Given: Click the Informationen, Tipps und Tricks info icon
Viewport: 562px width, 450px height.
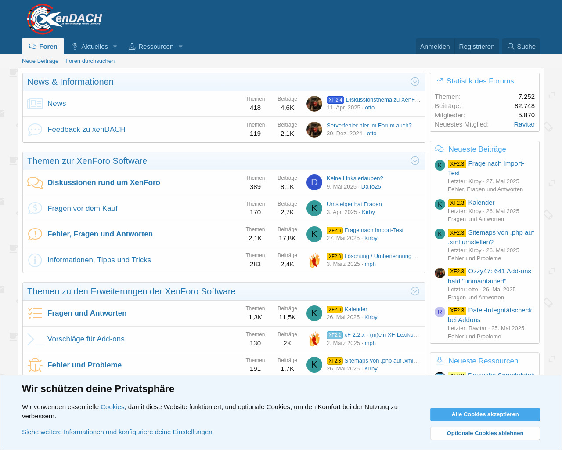Looking at the screenshot, I should [35, 260].
